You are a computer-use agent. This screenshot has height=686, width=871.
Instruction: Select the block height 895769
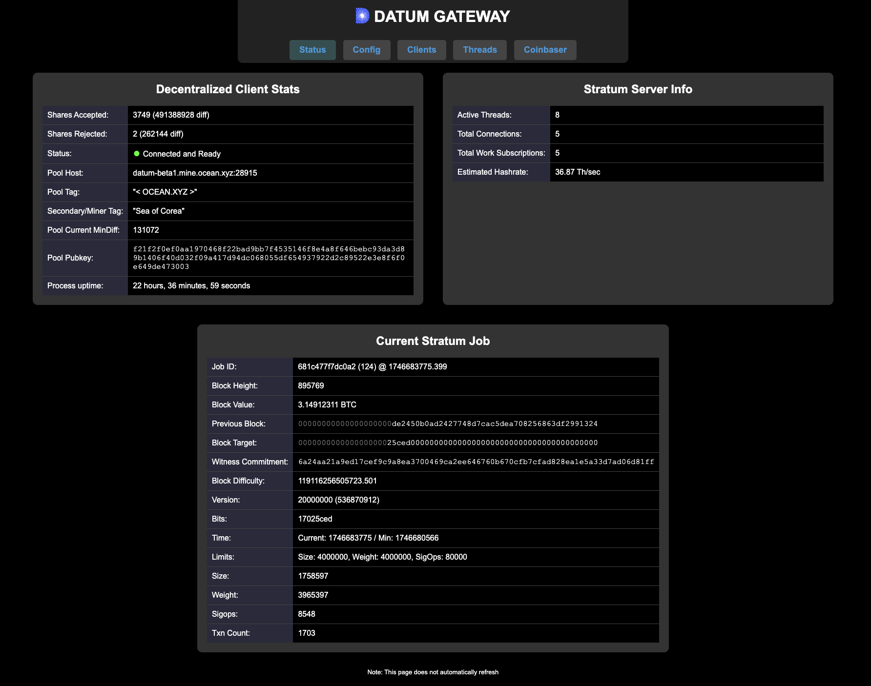pyautogui.click(x=311, y=386)
